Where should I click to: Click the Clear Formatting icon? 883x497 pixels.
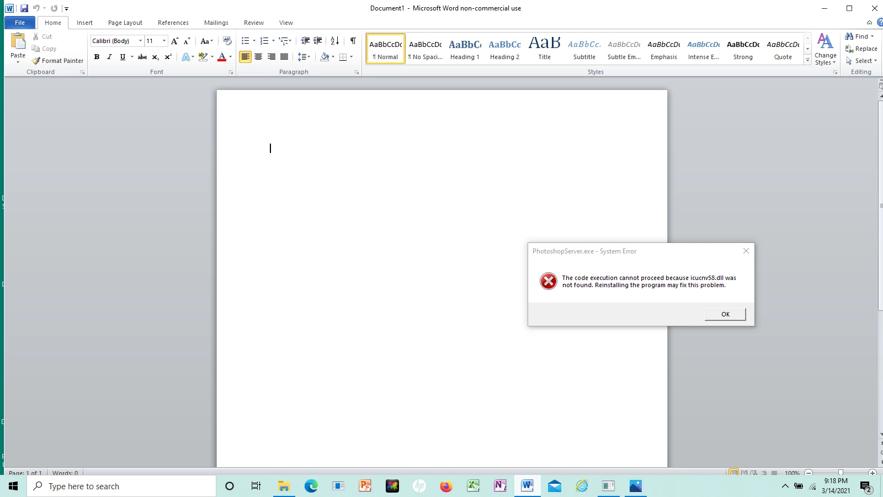click(227, 41)
